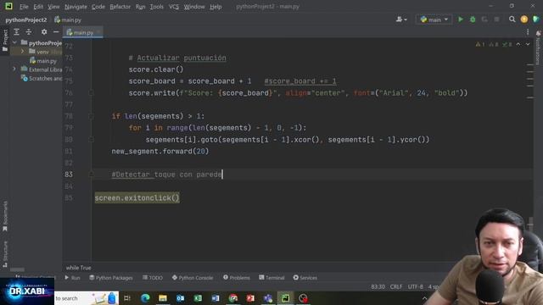The width and height of the screenshot is (543, 305).
Task: Open the TODO tool window
Action: pyautogui.click(x=153, y=278)
